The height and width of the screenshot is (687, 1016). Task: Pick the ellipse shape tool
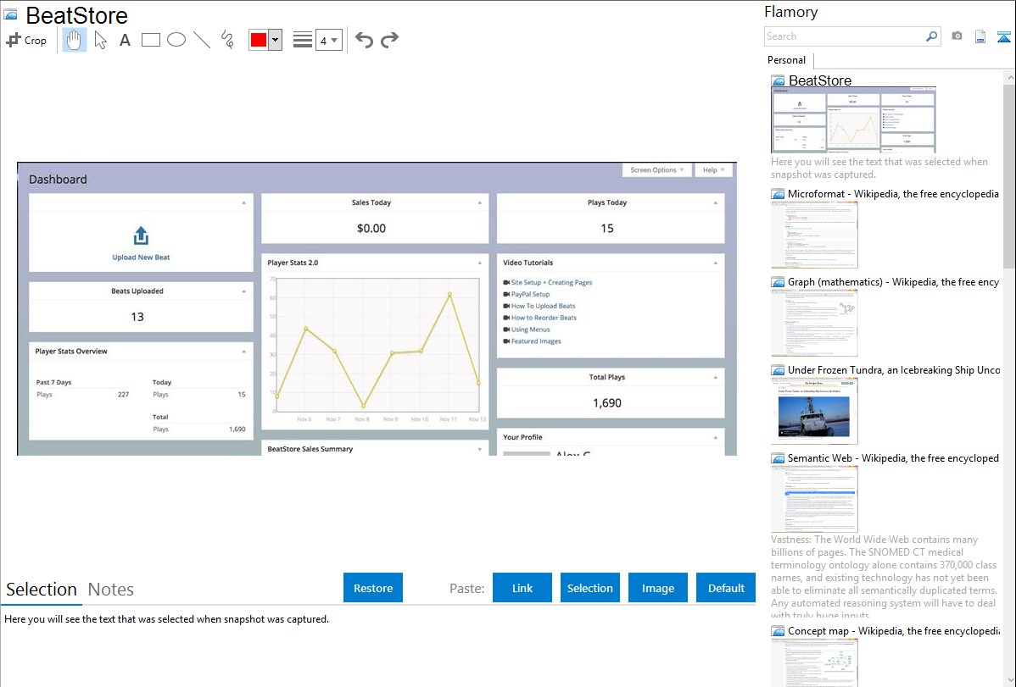(176, 40)
